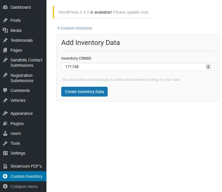Select the Tools menu item

tap(23, 143)
